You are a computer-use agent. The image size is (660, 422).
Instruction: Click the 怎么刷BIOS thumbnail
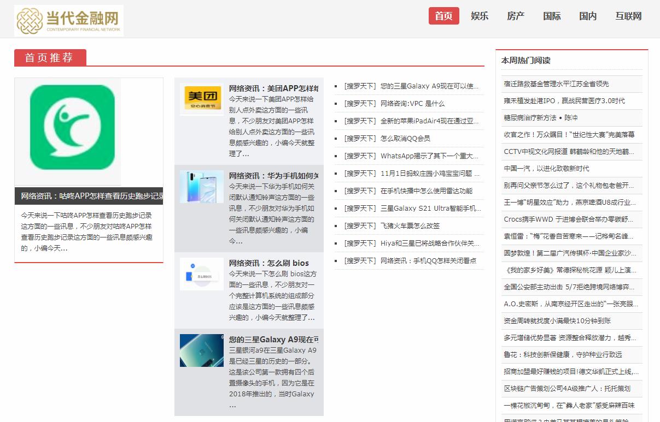tap(202, 274)
